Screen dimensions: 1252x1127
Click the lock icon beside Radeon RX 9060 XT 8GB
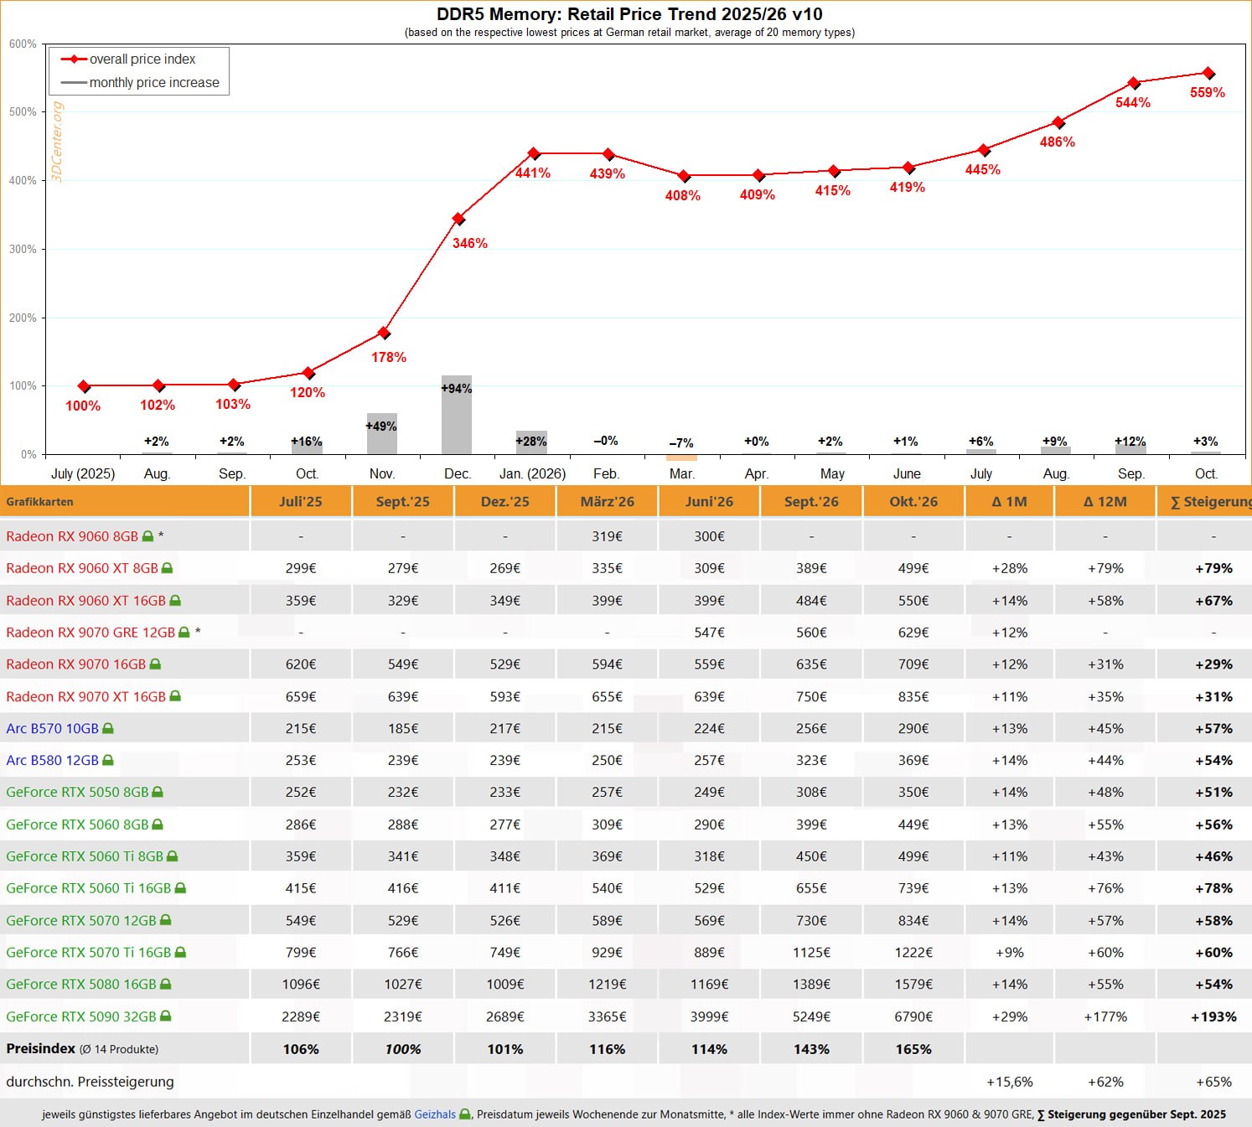pyautogui.click(x=167, y=568)
